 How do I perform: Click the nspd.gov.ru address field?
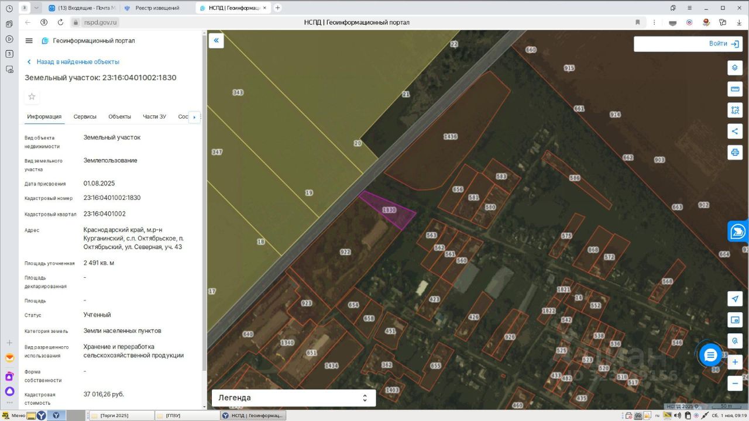[100, 22]
